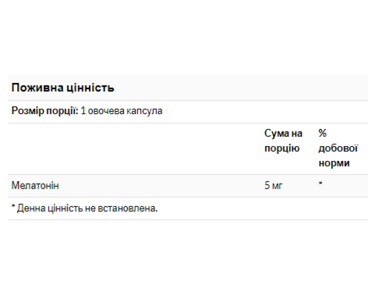Click "Сума на" in the column header

tap(283, 133)
